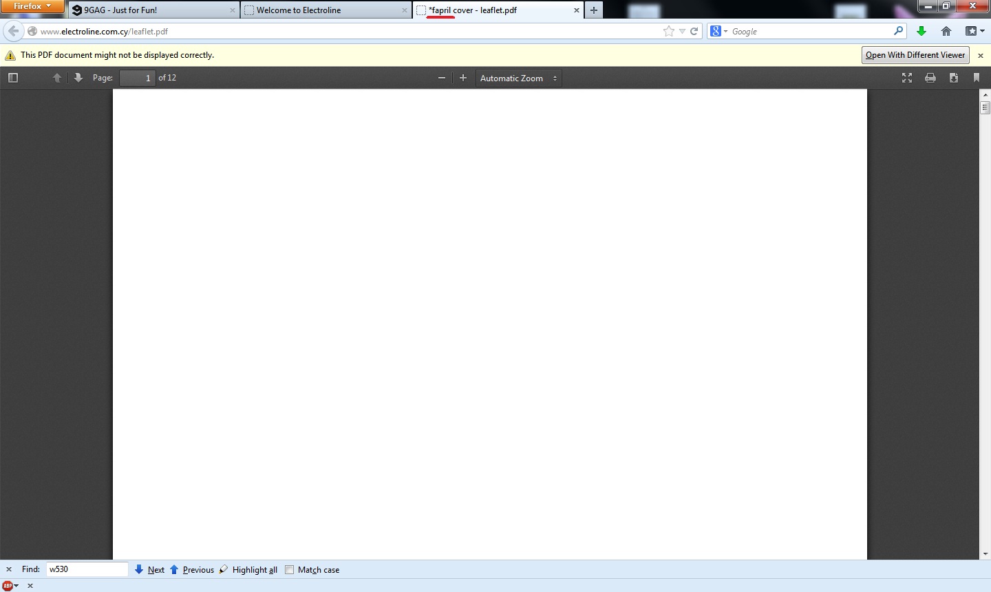Go to previous PDF page arrow

(57, 78)
